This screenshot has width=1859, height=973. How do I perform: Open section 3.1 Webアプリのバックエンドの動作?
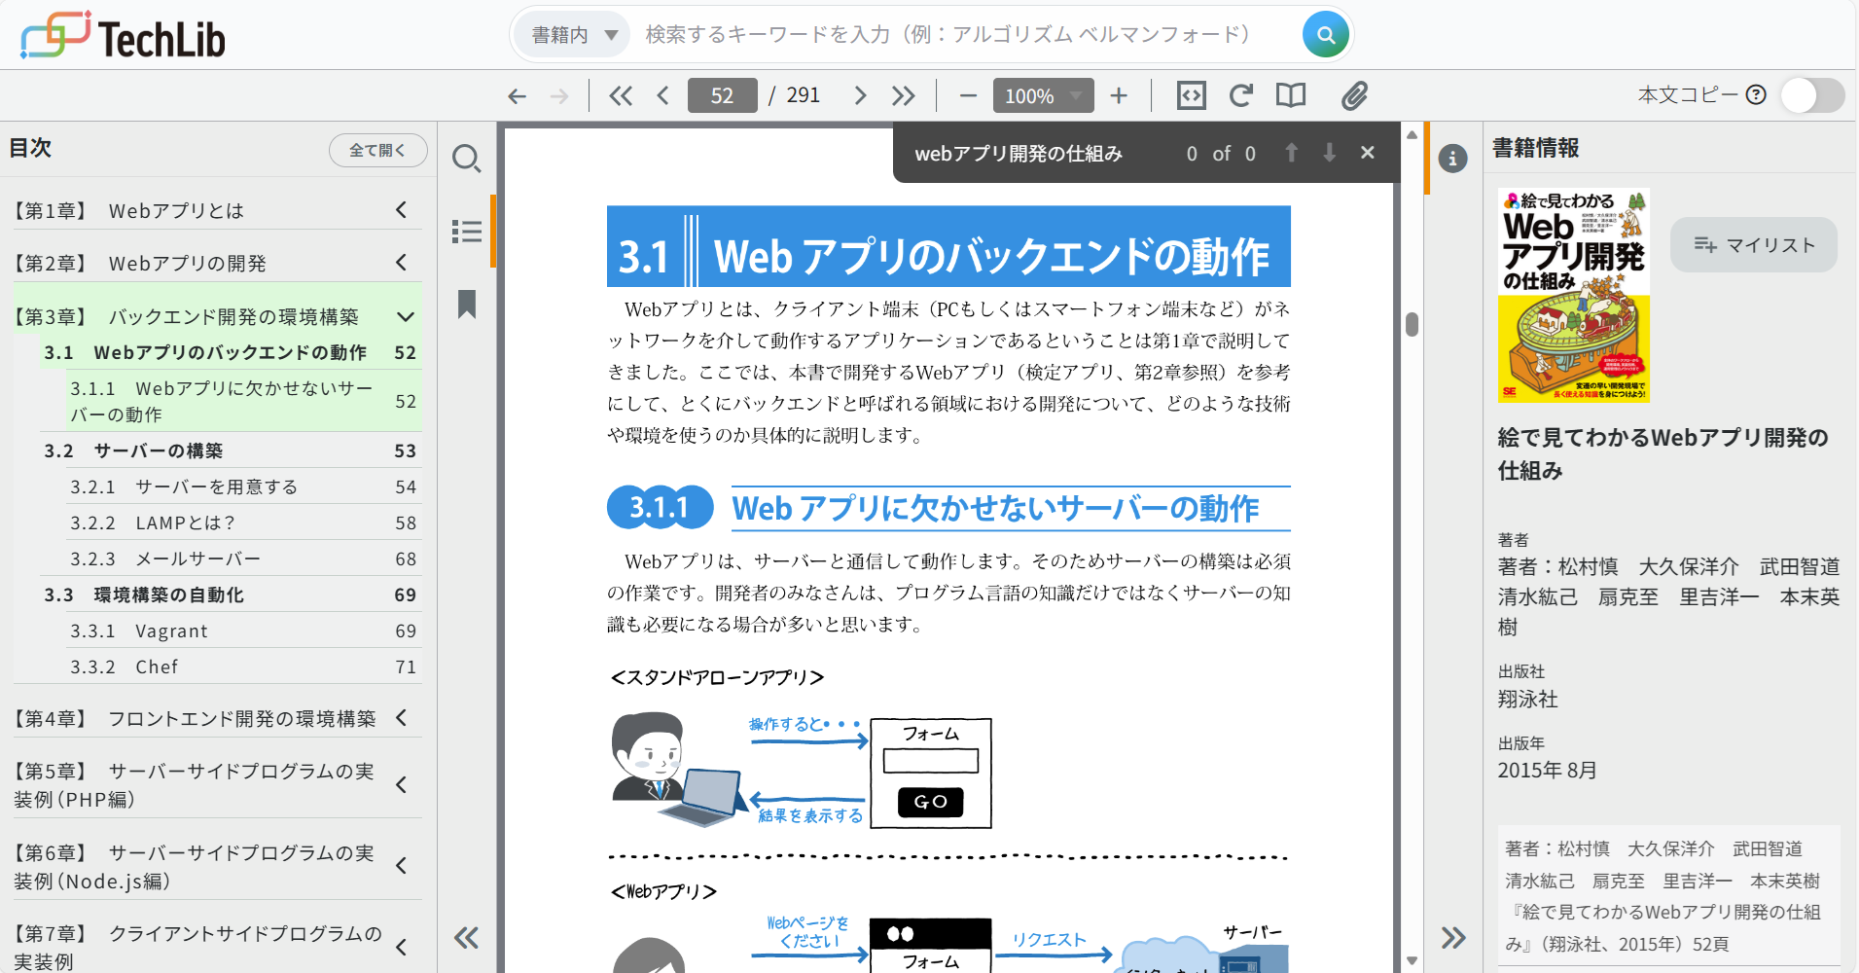click(231, 352)
